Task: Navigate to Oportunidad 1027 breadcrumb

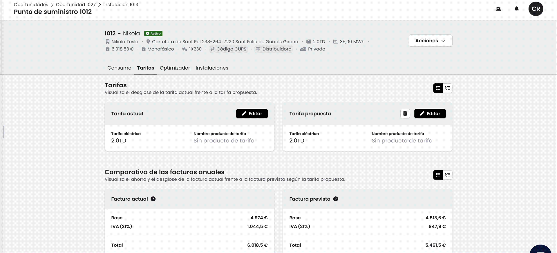Action: 76,5
